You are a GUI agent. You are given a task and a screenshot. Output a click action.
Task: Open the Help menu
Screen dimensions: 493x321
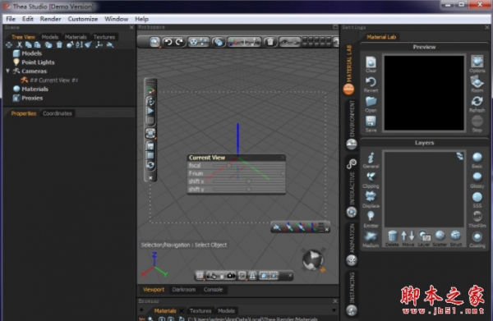(x=141, y=19)
